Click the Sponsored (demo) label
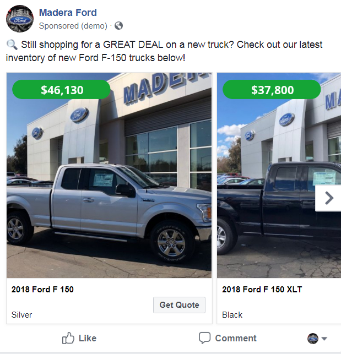The image size is (341, 354). (73, 26)
